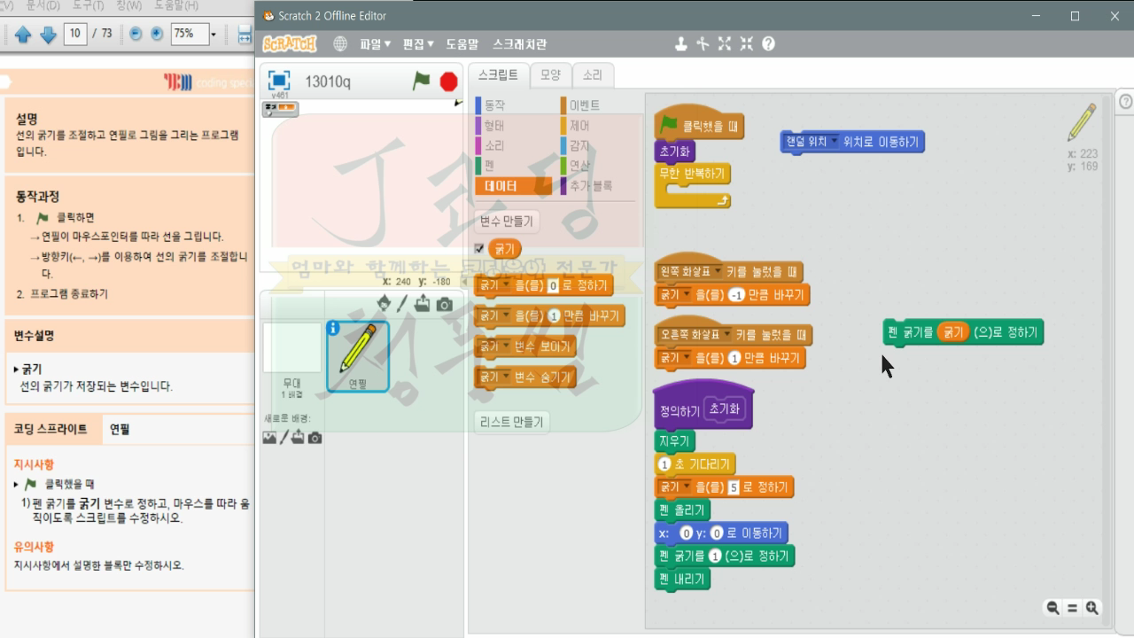Select the Shrink sprite tool

[x=746, y=43]
